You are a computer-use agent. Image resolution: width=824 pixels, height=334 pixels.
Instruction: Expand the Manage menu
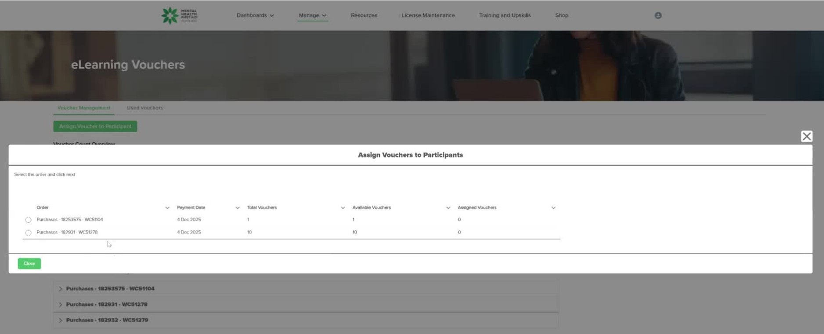(312, 15)
